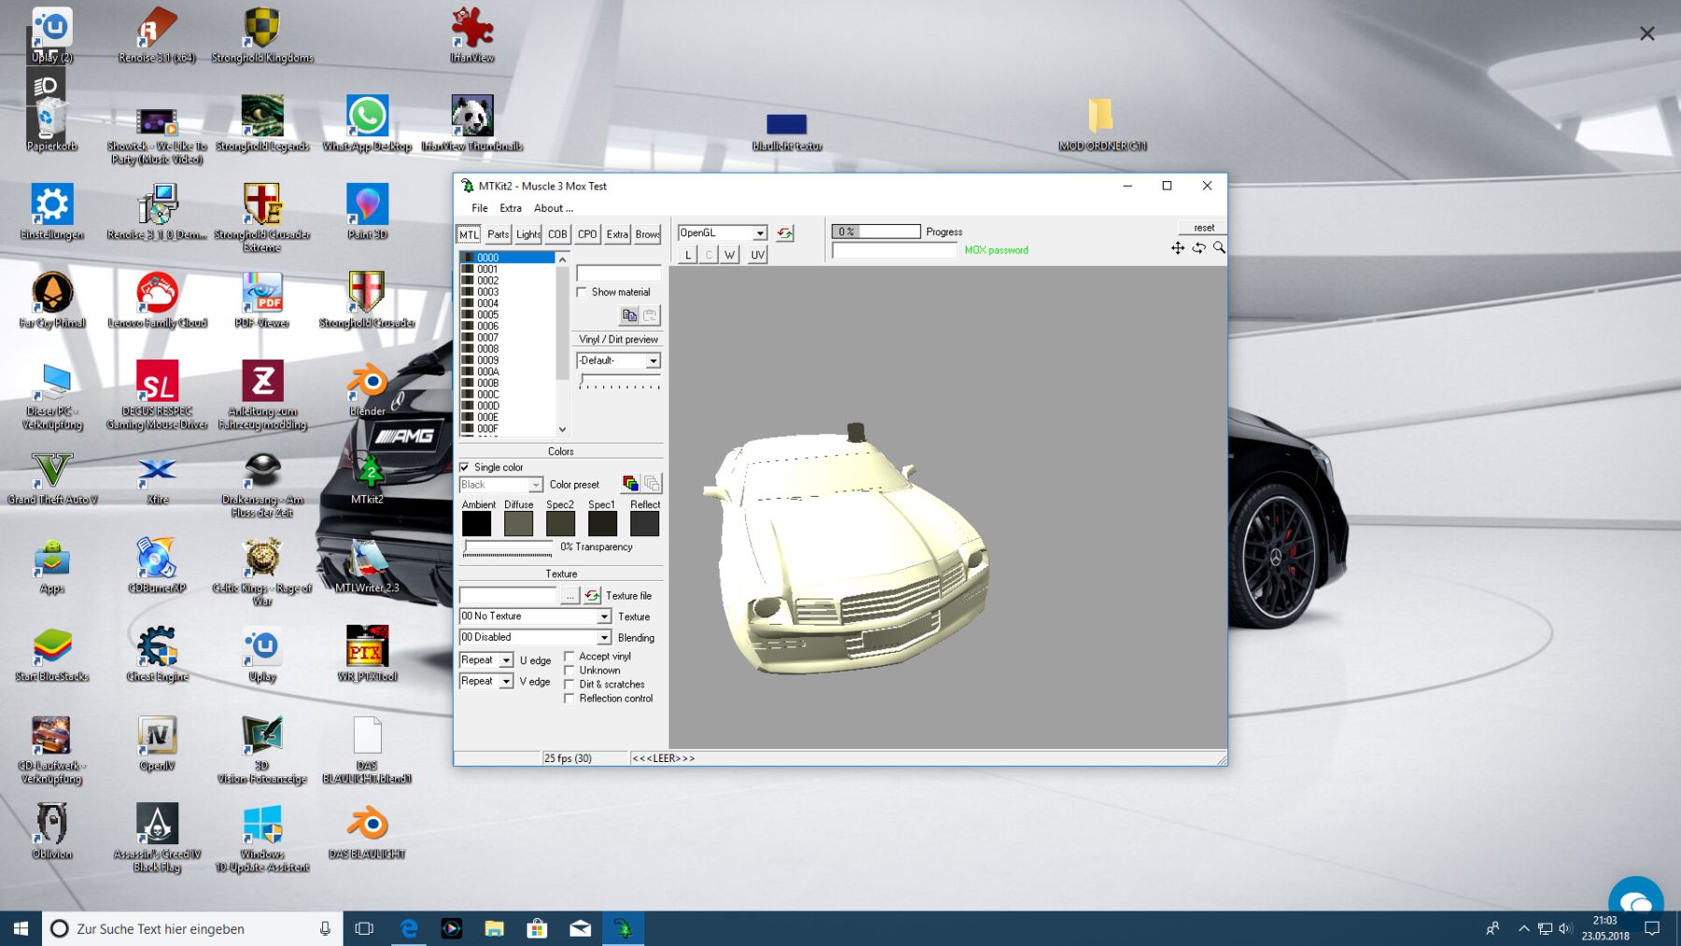Switch to the COB tab
The image size is (1681, 946).
pyautogui.click(x=558, y=234)
